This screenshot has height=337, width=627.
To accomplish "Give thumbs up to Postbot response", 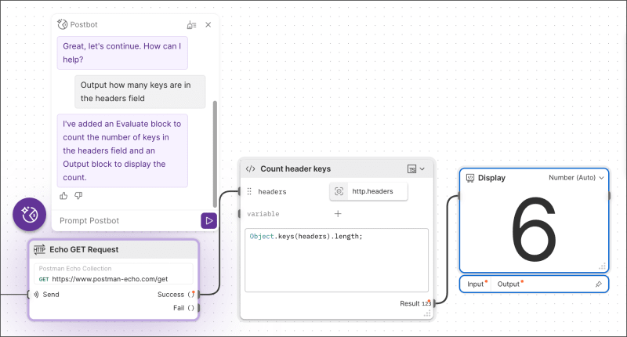I will [63, 196].
